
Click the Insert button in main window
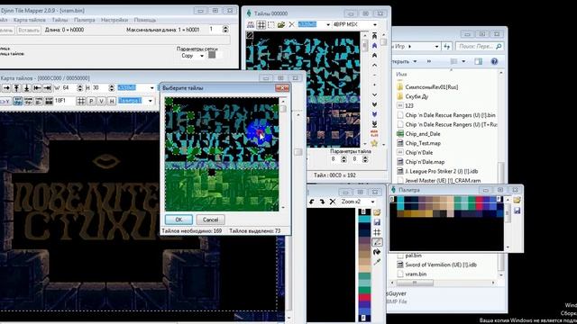point(29,31)
